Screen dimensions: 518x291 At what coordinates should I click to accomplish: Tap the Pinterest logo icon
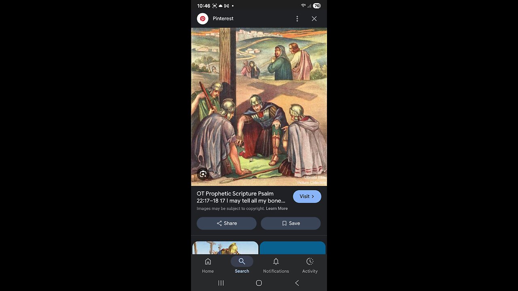[202, 19]
